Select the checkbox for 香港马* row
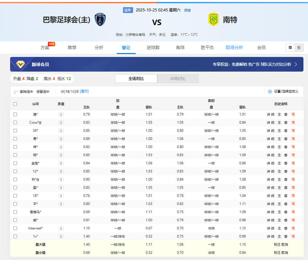Viewport: 308px width, 260px height. point(15,212)
